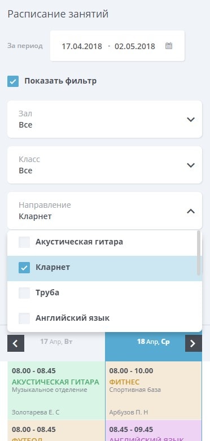Viewport: 210px width, 441px height.
Task: Open the Фитнес 08.00 - 10.00 lesson card
Action: click(x=154, y=391)
